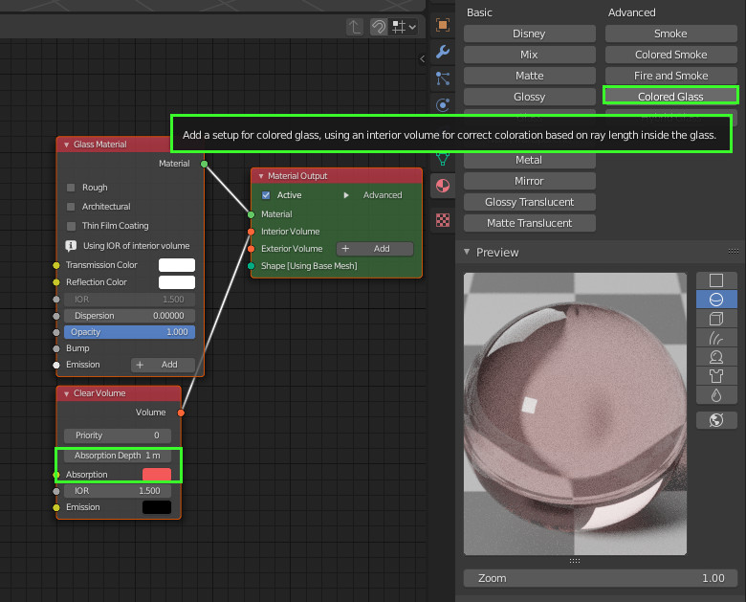This screenshot has height=602, width=746.
Task: Collapse the Preview panel
Action: click(468, 253)
